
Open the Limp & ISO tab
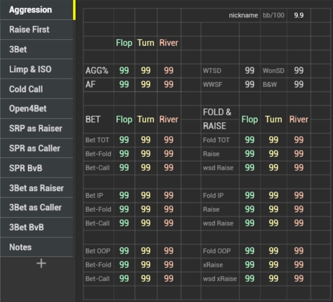point(30,69)
